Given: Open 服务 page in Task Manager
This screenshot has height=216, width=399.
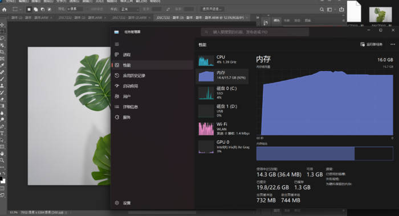Looking at the screenshot, I should (153, 117).
